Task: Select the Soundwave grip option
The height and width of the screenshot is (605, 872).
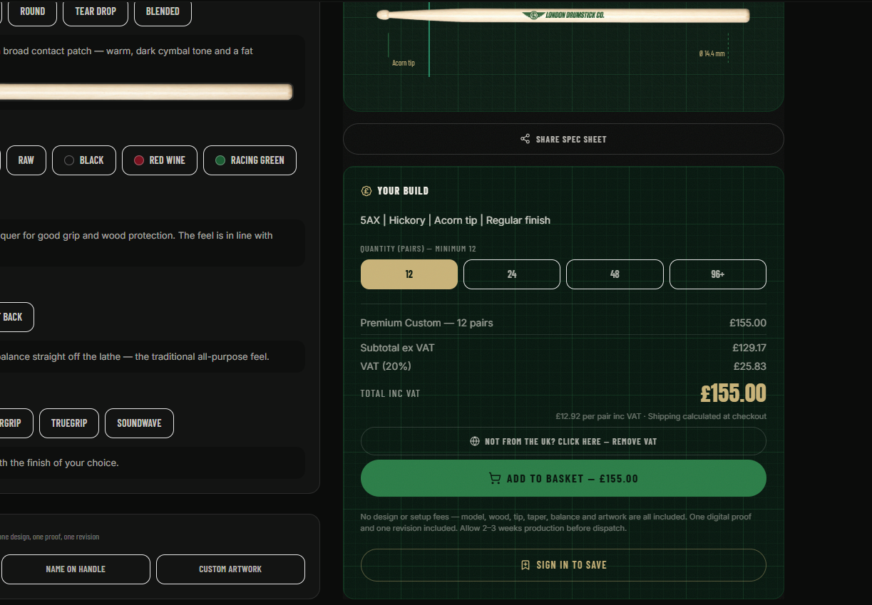Action: point(139,423)
